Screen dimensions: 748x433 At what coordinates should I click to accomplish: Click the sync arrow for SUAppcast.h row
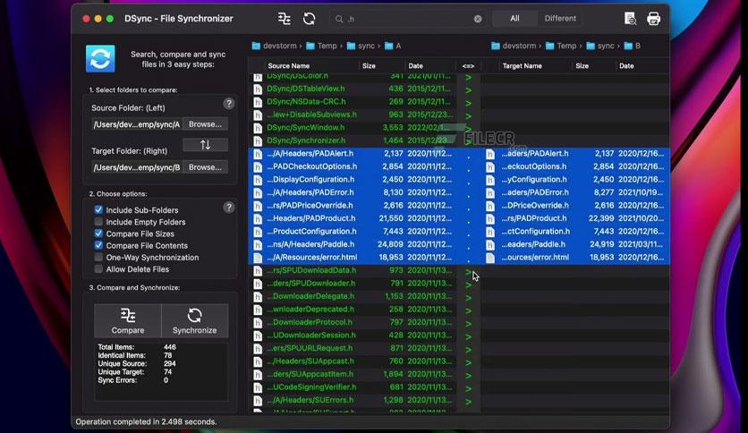[x=468, y=362]
